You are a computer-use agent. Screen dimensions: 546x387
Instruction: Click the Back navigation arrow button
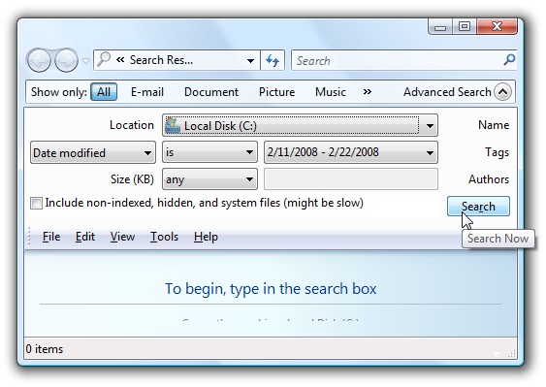(39, 60)
